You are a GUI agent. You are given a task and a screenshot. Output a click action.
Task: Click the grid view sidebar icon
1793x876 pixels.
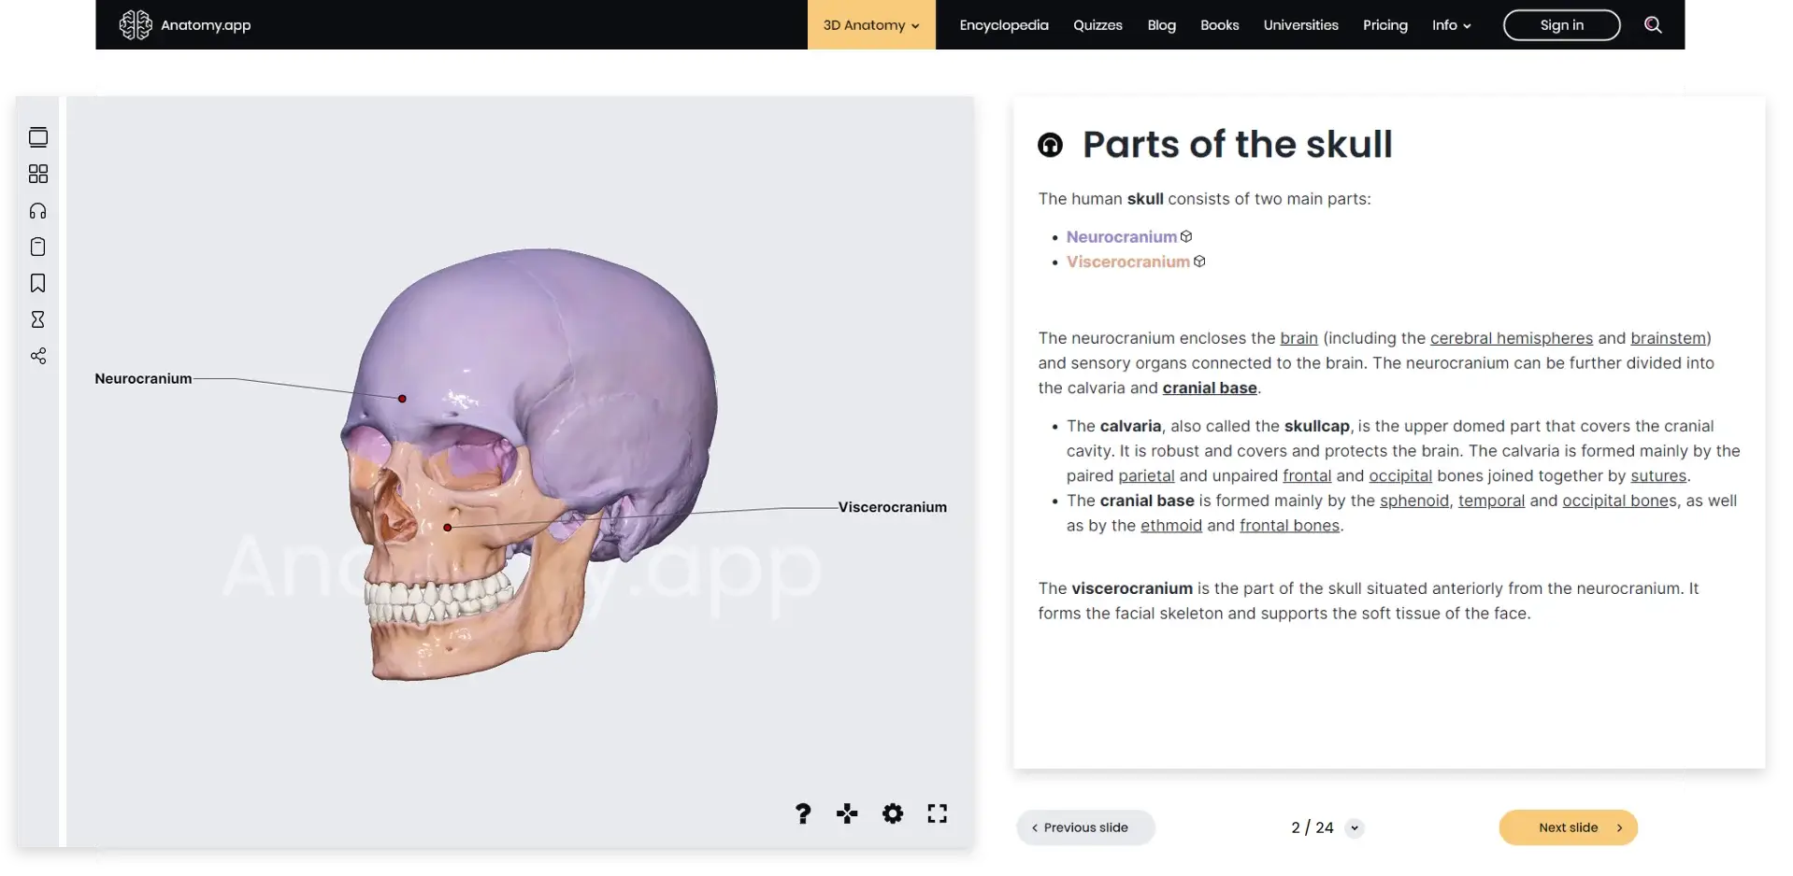(x=38, y=175)
